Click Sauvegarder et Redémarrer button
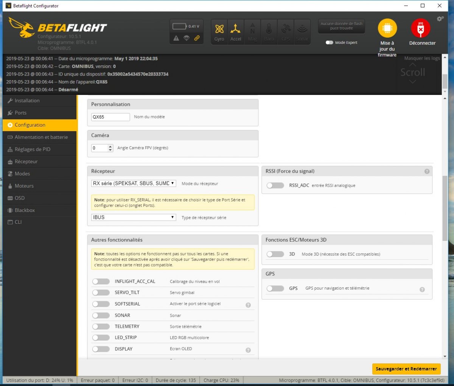454x386 pixels. pos(406,369)
